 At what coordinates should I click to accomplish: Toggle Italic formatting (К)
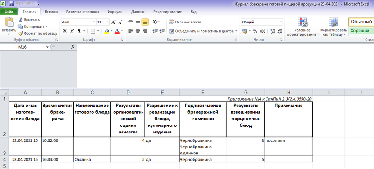[72, 31]
